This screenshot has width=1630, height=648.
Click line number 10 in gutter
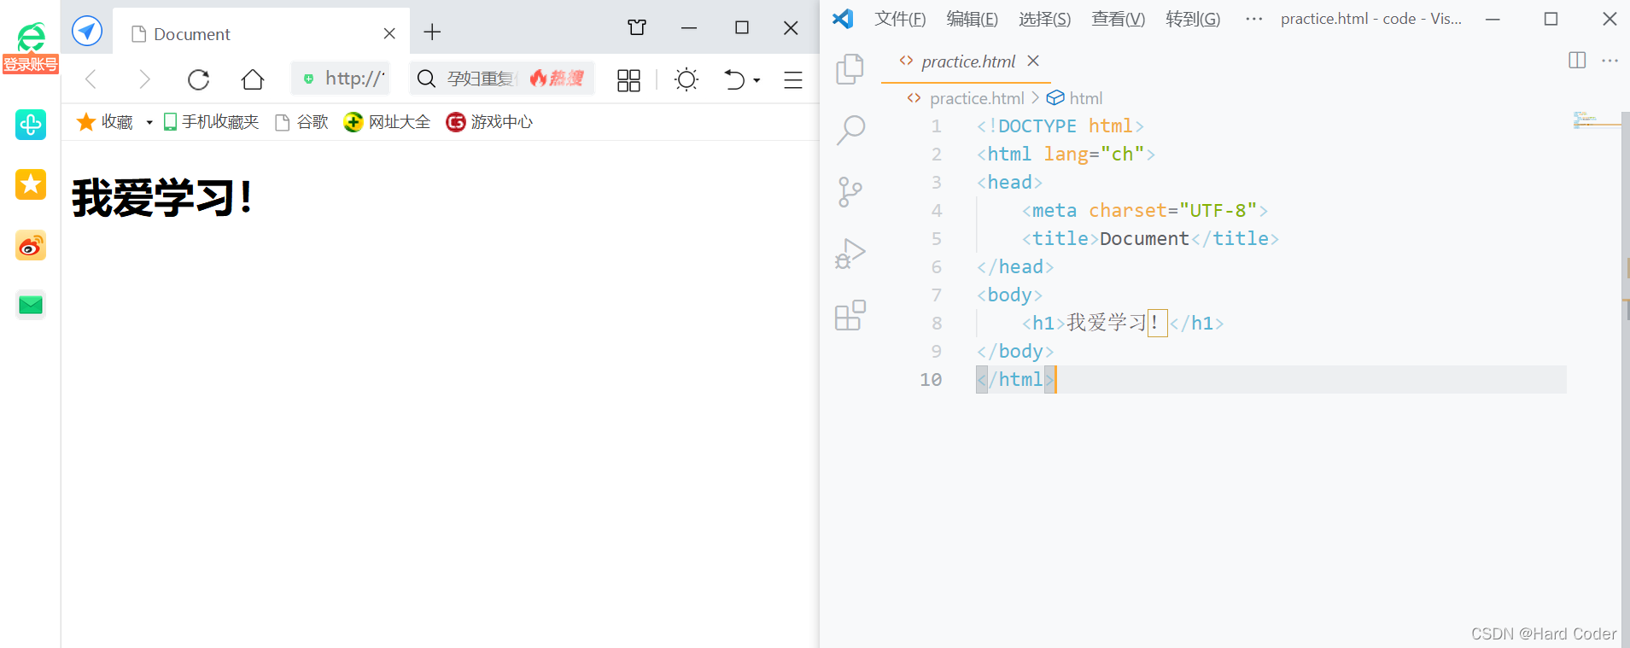[931, 379]
